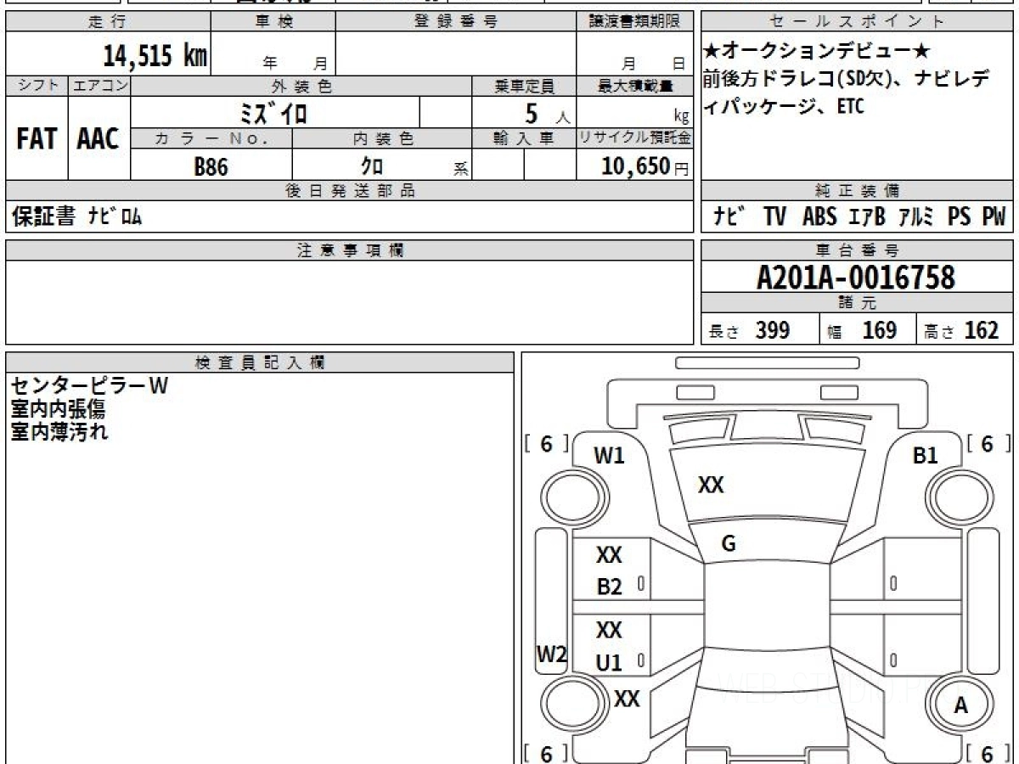
Task: Click the 保証書 ナビロム entry
Action: (76, 217)
